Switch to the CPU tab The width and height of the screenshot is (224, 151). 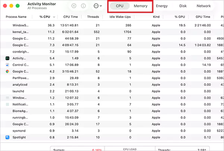click(119, 6)
